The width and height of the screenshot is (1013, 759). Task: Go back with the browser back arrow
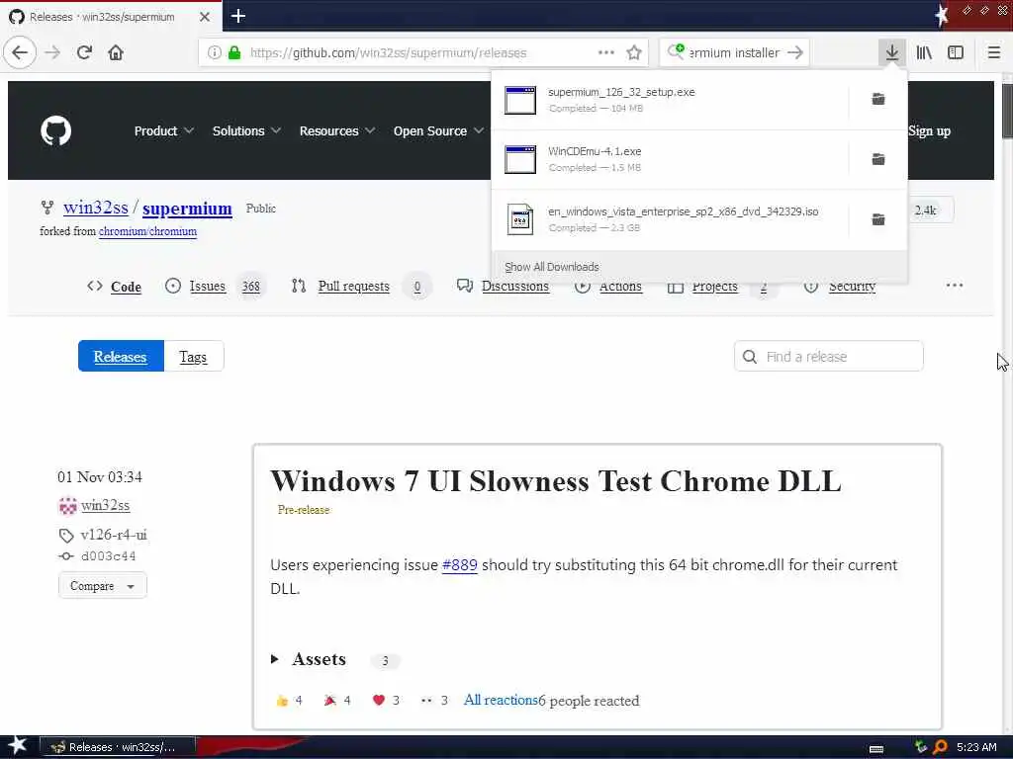point(20,52)
